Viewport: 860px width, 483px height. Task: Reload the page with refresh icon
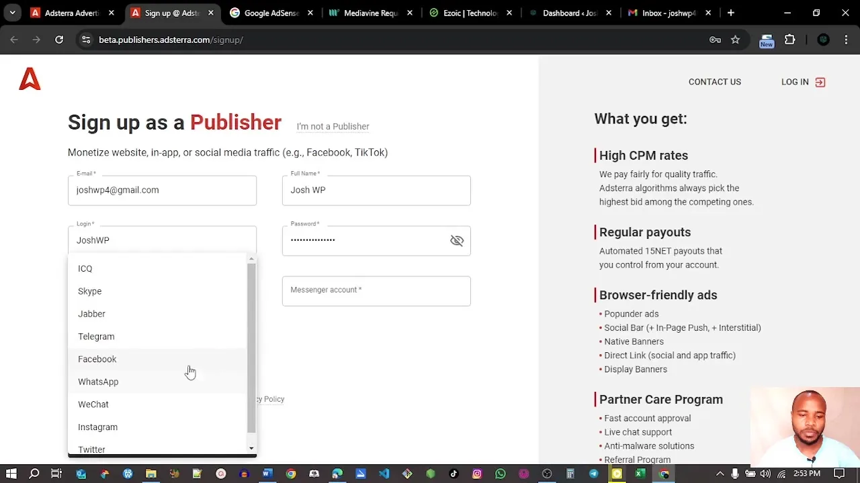(x=59, y=40)
